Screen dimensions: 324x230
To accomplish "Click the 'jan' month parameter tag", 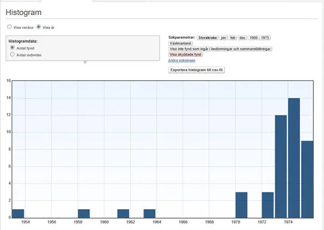I will click(224, 38).
